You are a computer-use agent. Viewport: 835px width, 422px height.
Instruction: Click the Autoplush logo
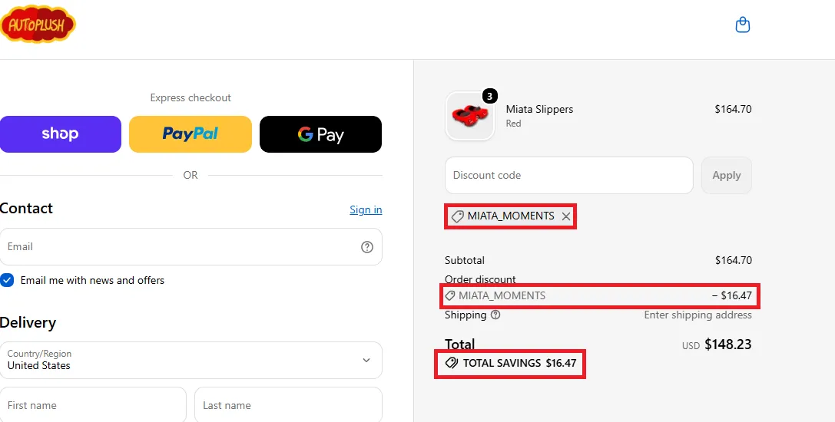point(38,25)
